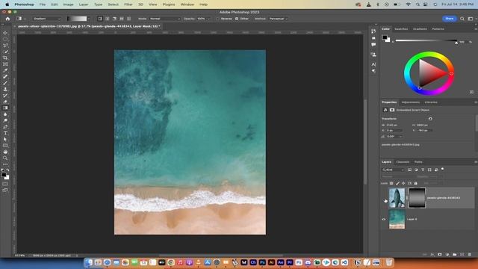The height and width of the screenshot is (269, 478).
Task: Switch to the Swatches tab
Action: (401, 29)
